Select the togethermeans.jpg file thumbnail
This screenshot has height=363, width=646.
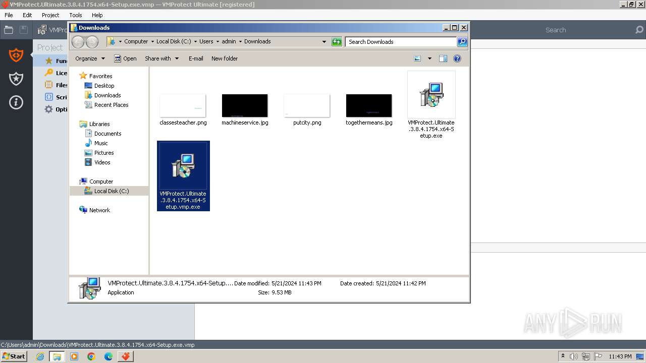pos(369,105)
